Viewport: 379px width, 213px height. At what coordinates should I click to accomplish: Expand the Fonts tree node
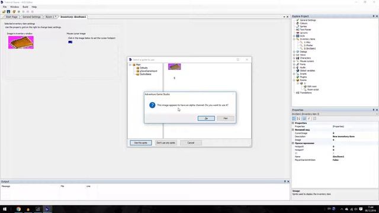click(294, 64)
